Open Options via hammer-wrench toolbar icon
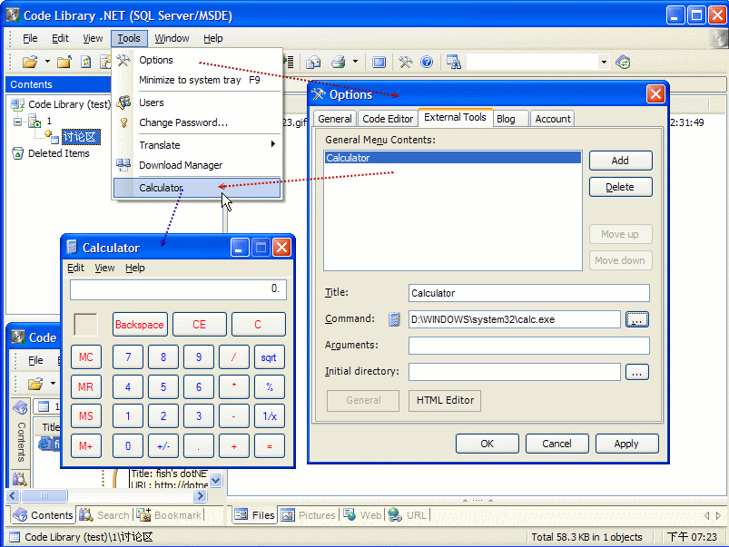Viewport: 729px width, 547px height. click(405, 62)
